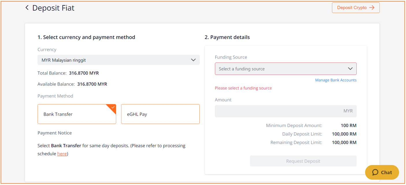The height and width of the screenshot is (185, 406).
Task: Click the Deposit Crypto button
Action: [x=356, y=8]
